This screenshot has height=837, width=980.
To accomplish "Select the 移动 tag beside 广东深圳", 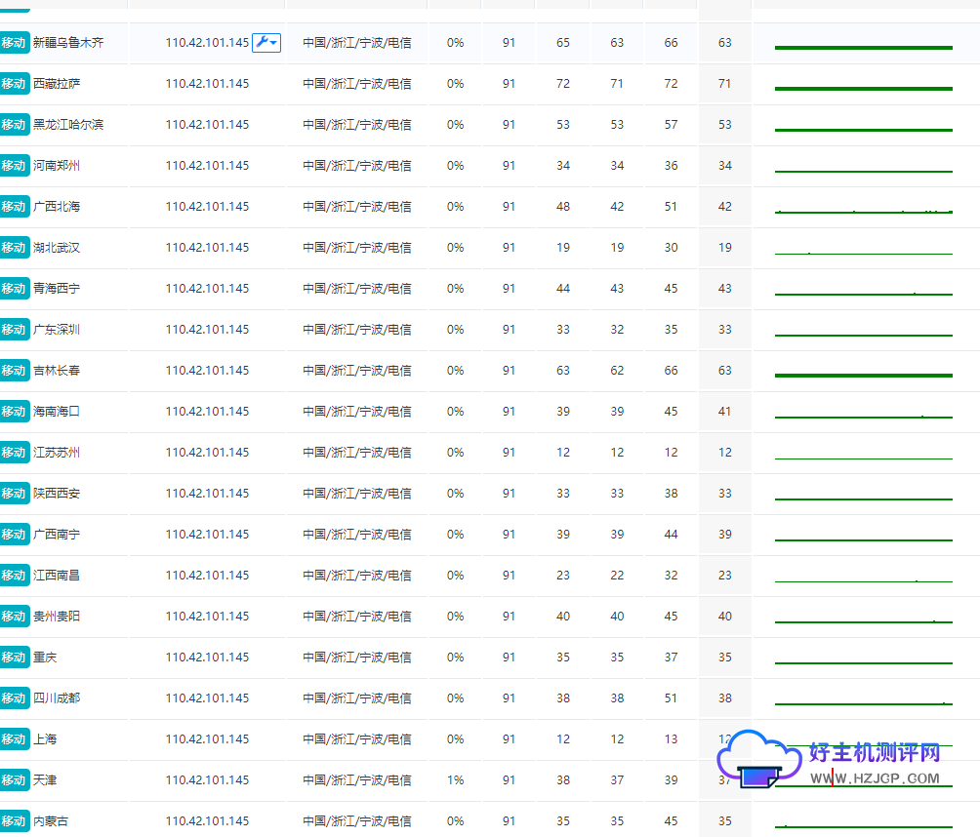I will [x=14, y=330].
